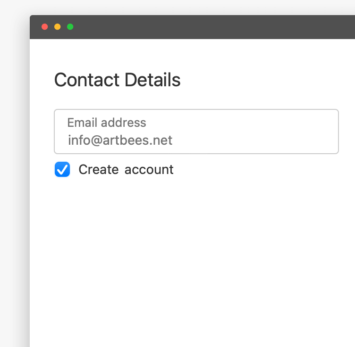Click the word "Contact" in the heading
The width and height of the screenshot is (355, 347).
click(x=87, y=80)
